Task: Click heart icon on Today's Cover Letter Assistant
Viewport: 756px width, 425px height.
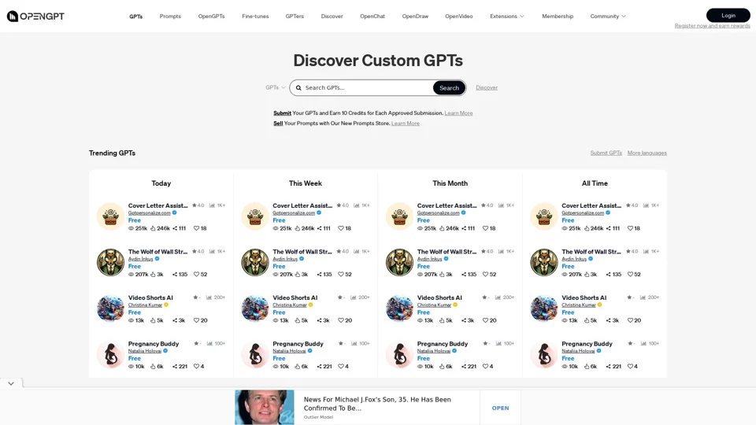Action: click(196, 228)
